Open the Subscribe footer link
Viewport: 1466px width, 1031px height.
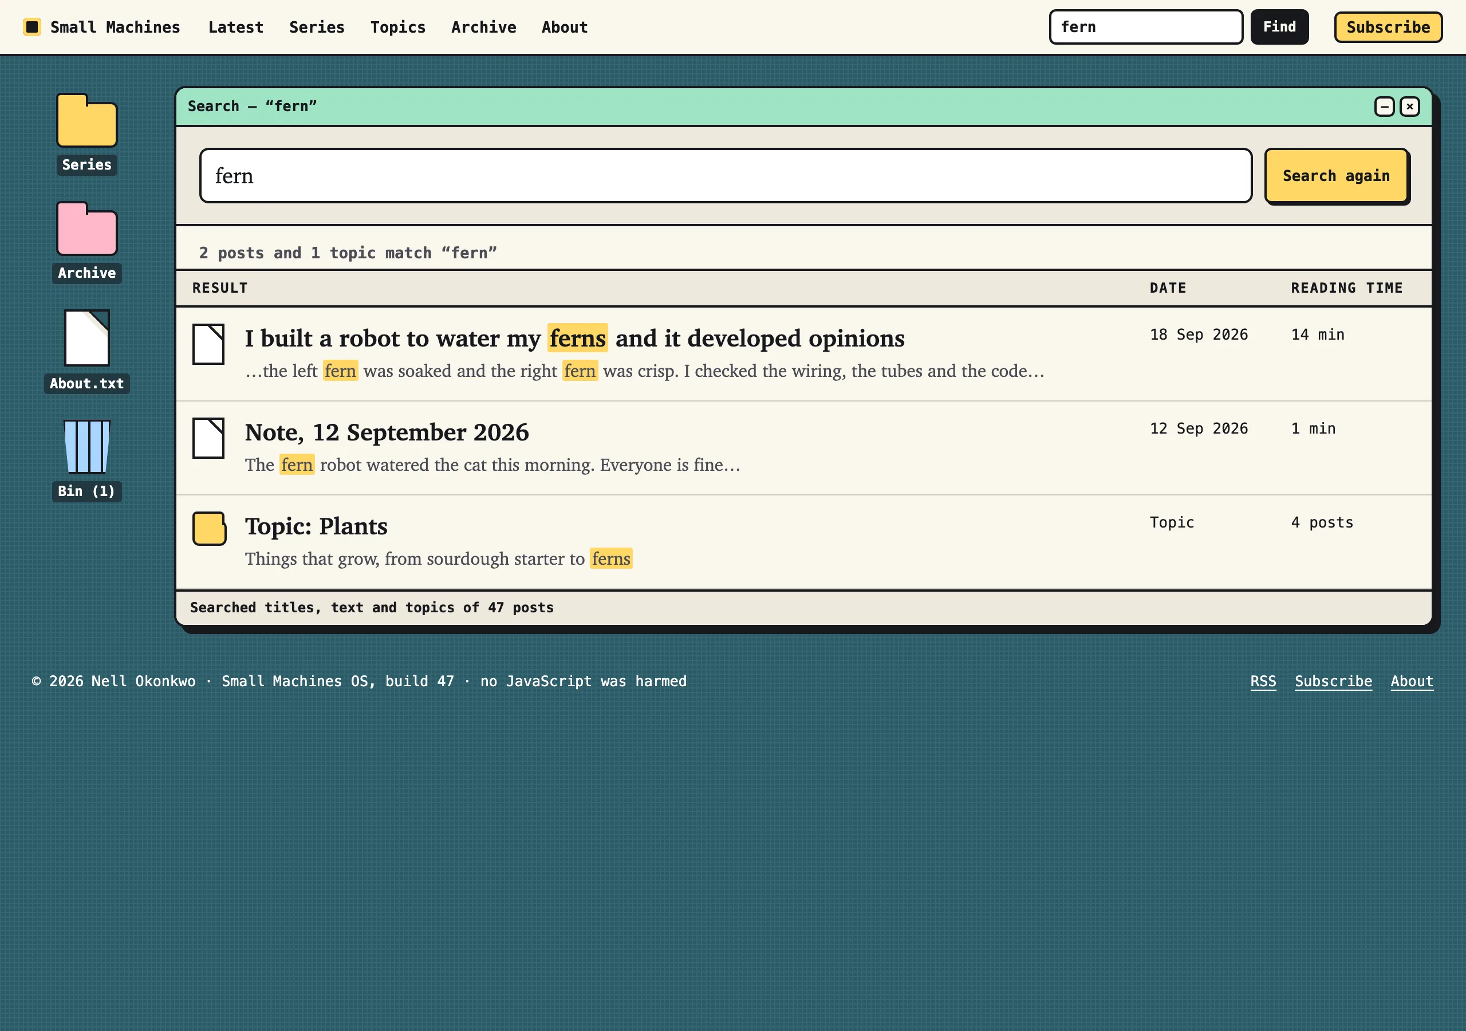(1333, 681)
